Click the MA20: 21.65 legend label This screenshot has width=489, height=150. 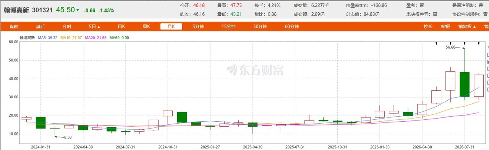click(x=96, y=38)
